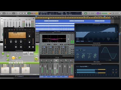Select the first tab on Timeless 2's green bar
121x90 pixels.
(11, 63)
